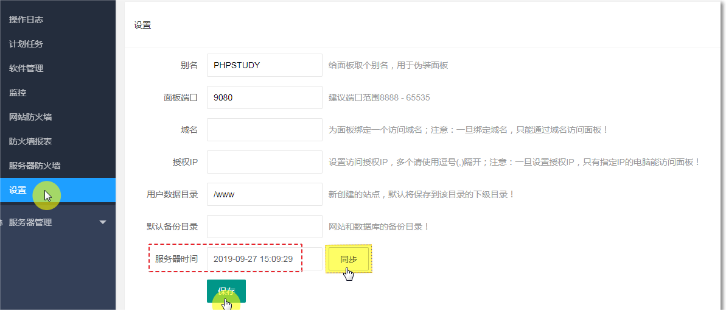Screen dimensions: 726x310
Task: Click the 网站和数据库的备份目录 hint text
Action: [379, 227]
